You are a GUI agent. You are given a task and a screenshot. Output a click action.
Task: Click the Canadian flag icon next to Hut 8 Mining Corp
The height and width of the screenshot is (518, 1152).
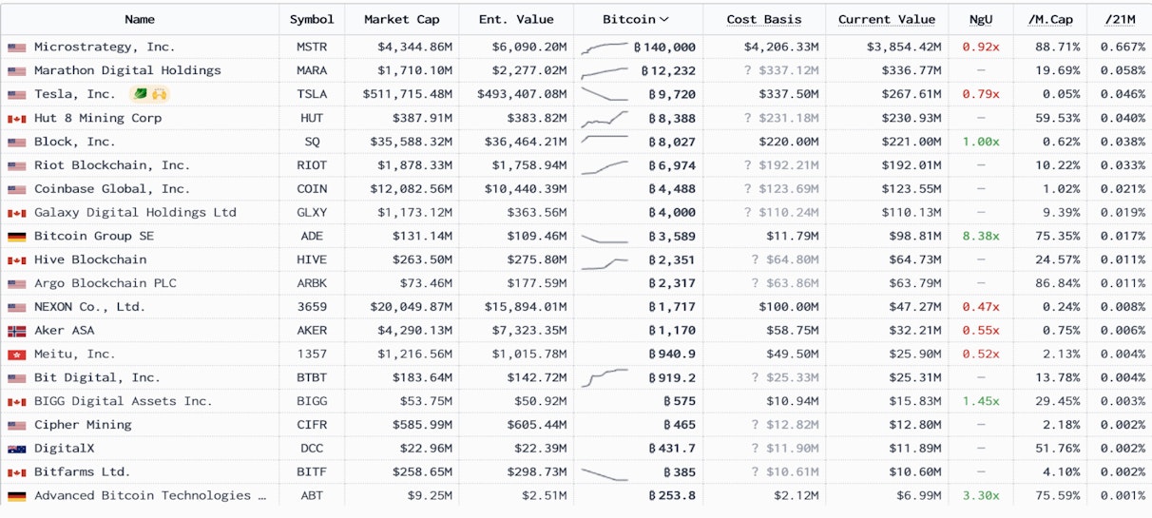coord(16,119)
